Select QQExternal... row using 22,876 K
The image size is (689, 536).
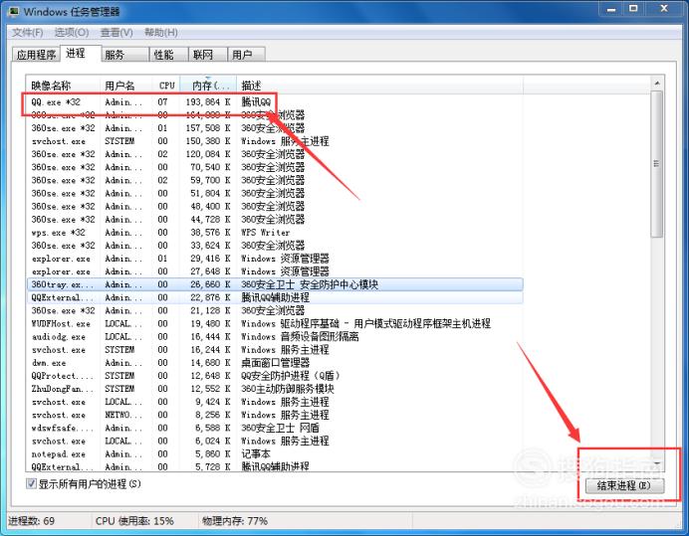pyautogui.click(x=275, y=297)
